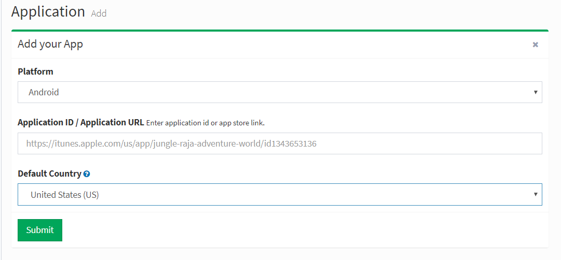Image resolution: width=561 pixels, height=260 pixels.
Task: Select the Android value in Platform
Action: pyautogui.click(x=44, y=92)
